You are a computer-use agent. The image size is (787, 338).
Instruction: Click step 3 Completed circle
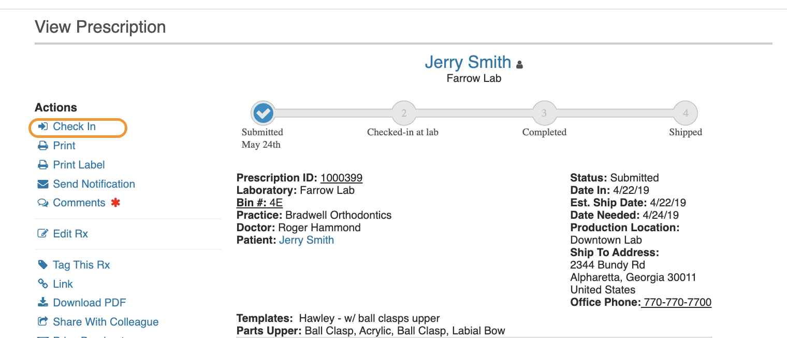click(x=544, y=112)
